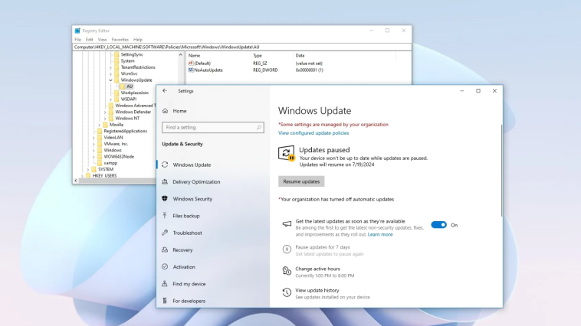Select the NoAutoUpdate registry value
The image size is (581, 326).
pos(208,70)
